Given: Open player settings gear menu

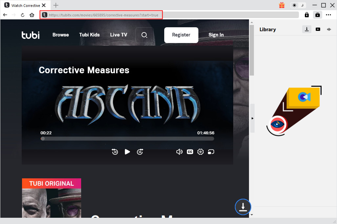Looking at the screenshot, I should 200,151.
